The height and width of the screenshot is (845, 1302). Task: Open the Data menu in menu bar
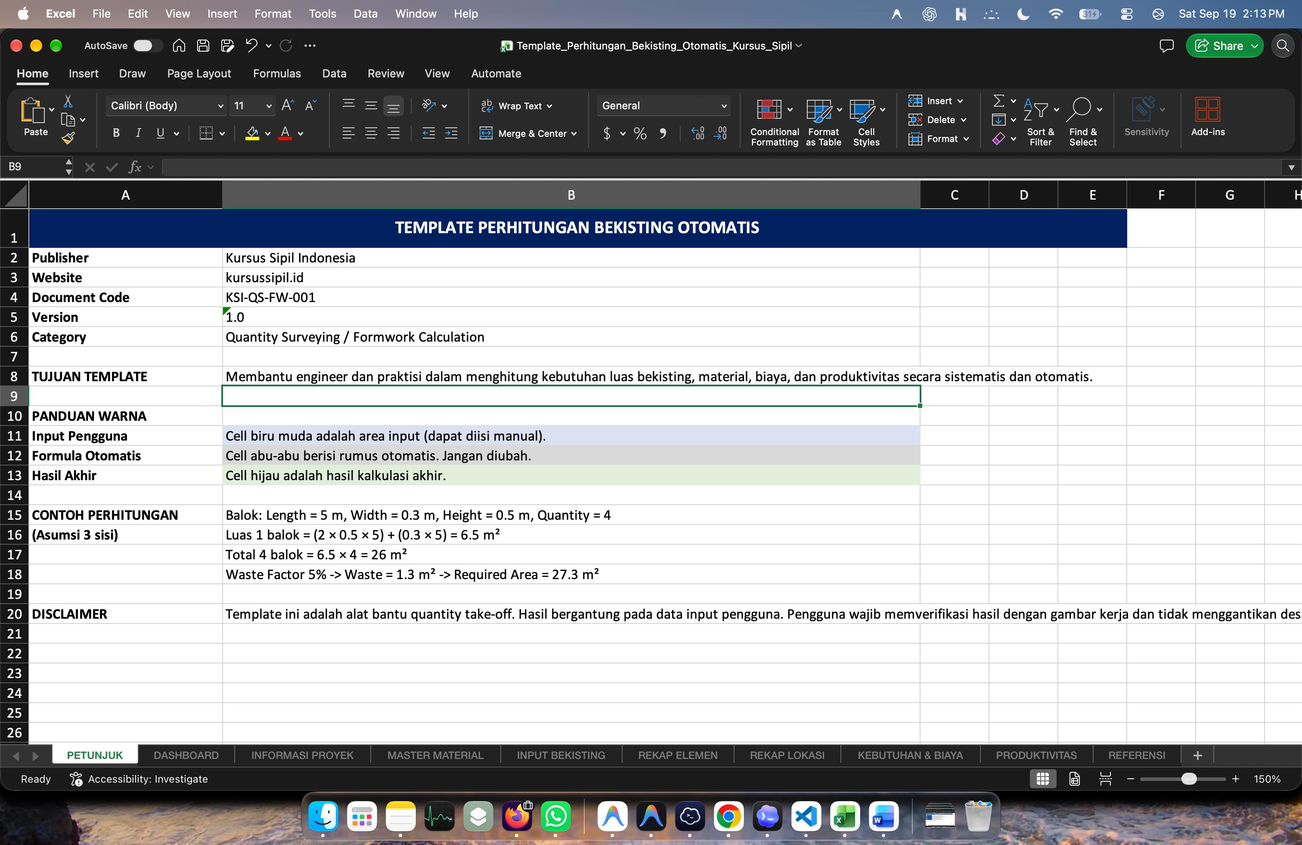(365, 14)
